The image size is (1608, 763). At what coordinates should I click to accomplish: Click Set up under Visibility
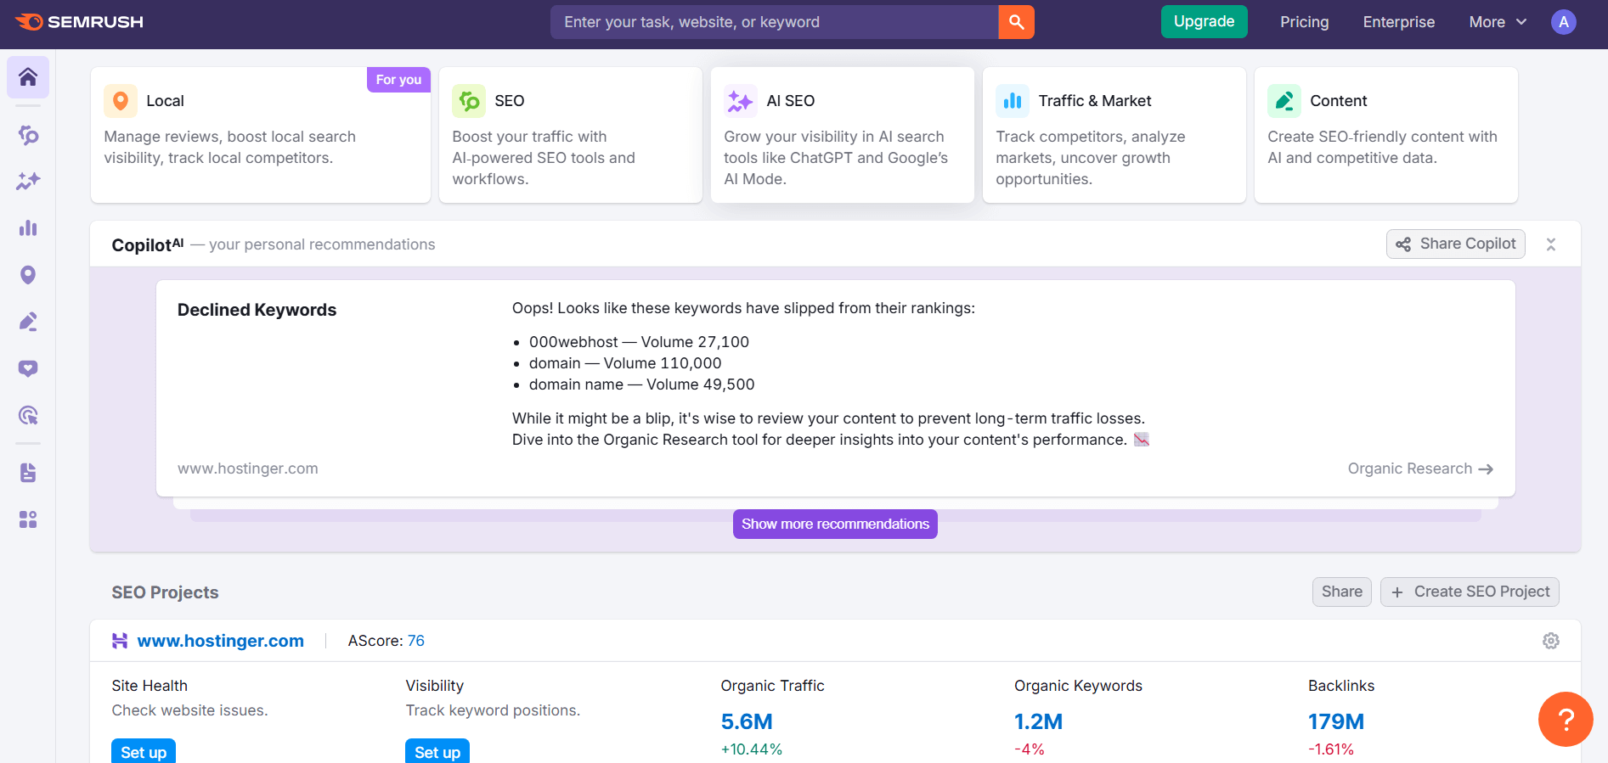pyautogui.click(x=437, y=751)
